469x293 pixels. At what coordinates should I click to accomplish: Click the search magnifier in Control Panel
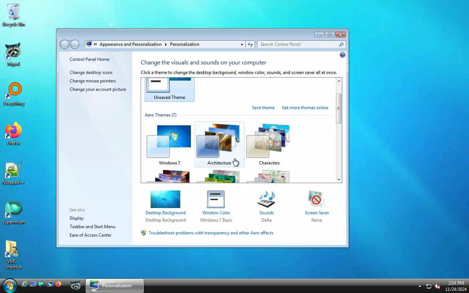click(x=341, y=44)
